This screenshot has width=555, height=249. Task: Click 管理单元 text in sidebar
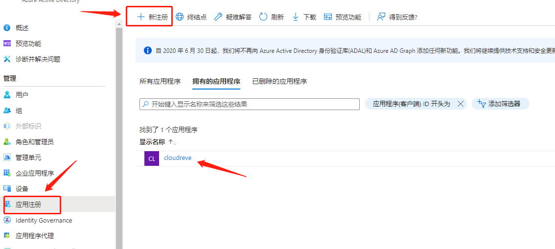28,158
